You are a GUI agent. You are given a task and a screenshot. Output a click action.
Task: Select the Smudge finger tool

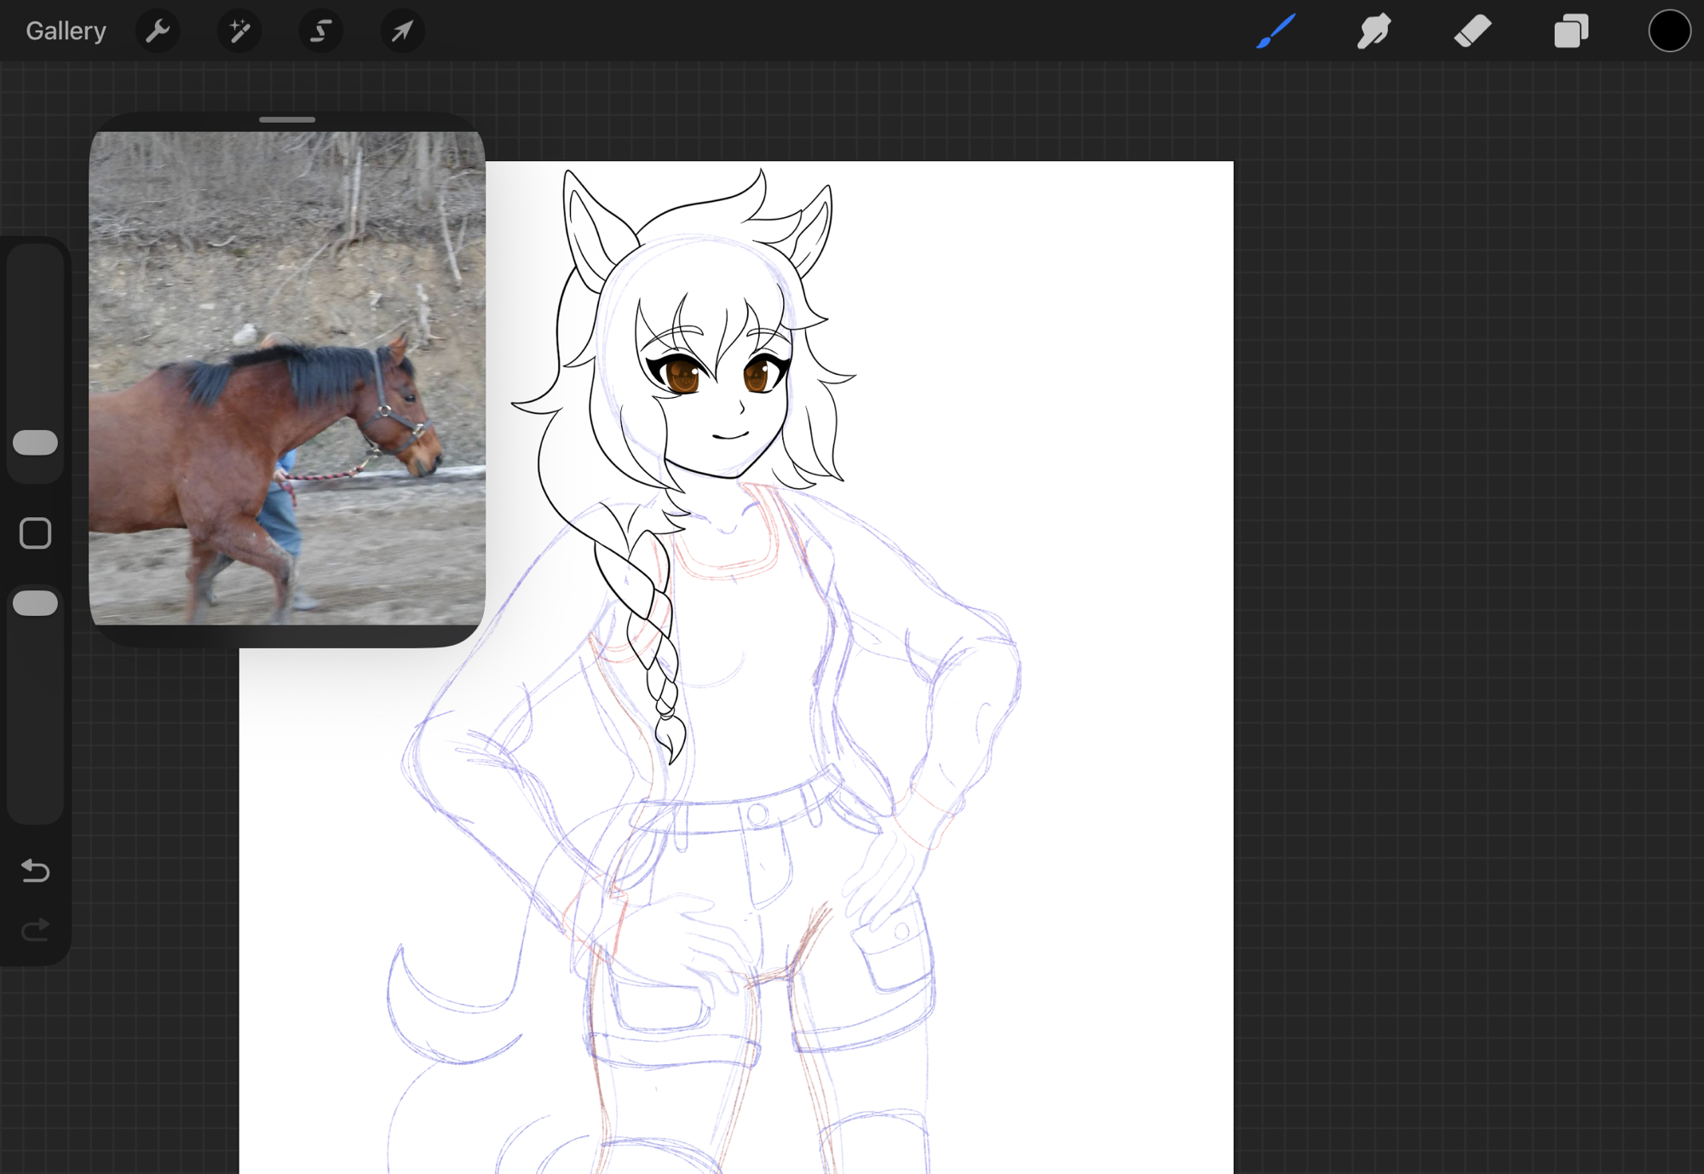[1373, 32]
